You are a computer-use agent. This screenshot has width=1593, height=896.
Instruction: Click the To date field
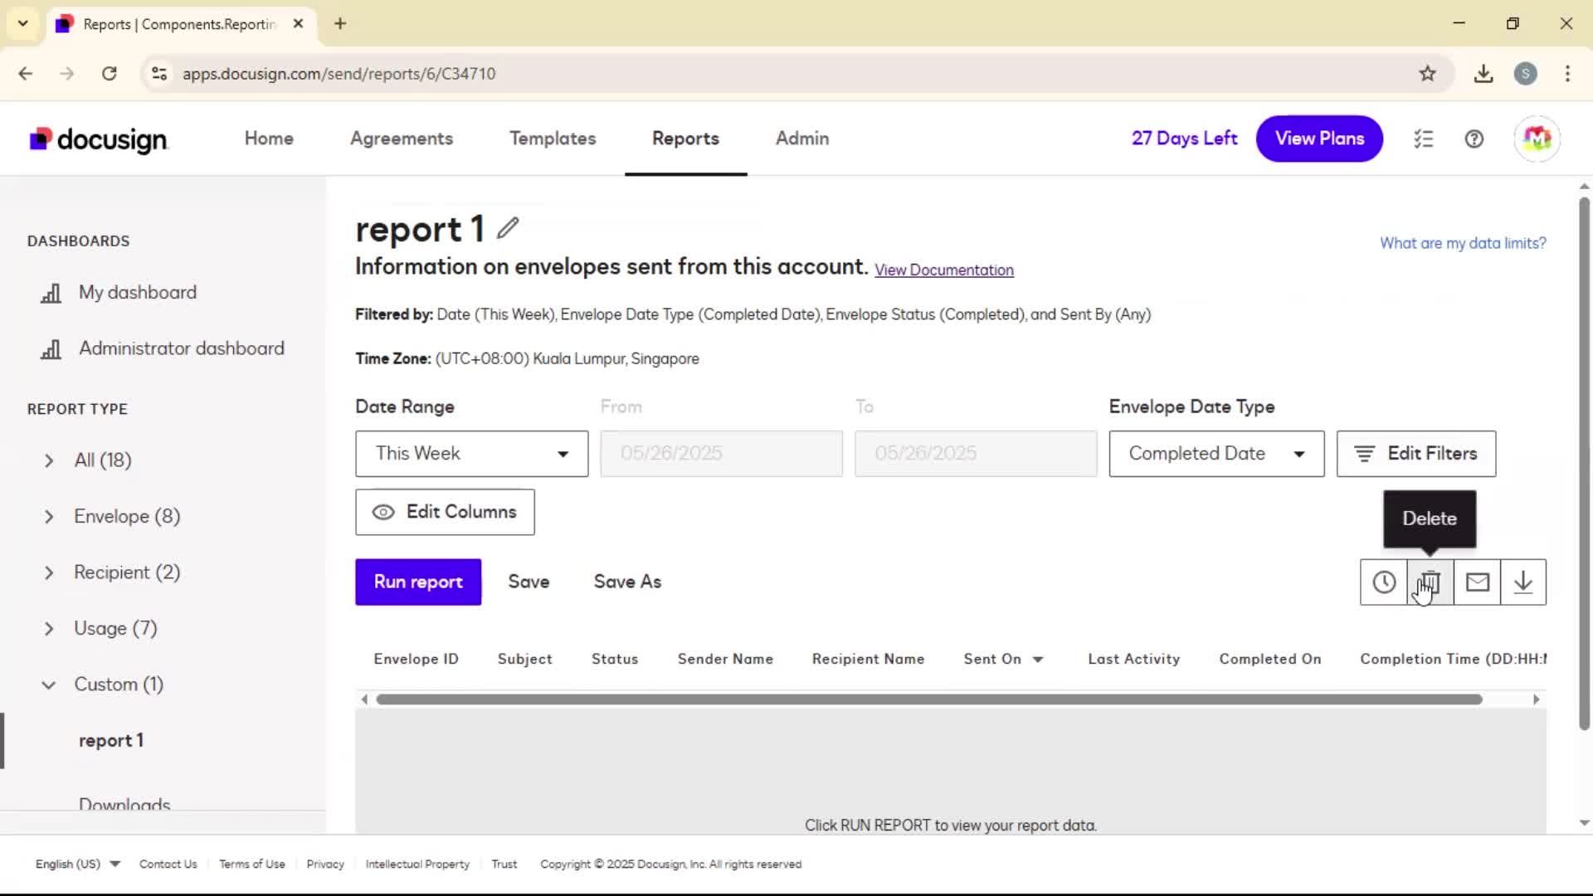coord(976,454)
